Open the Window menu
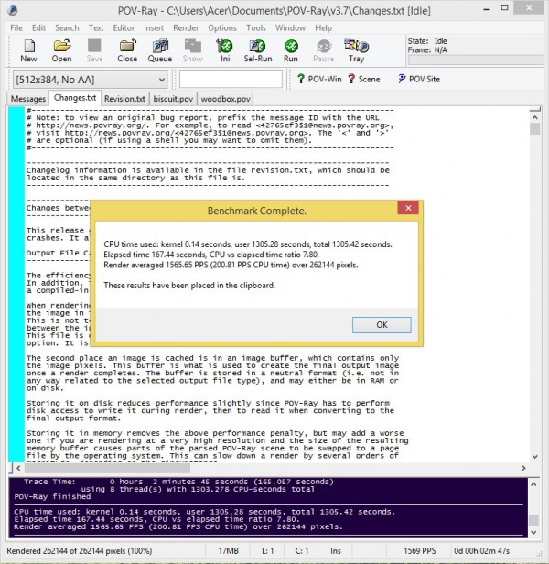549x564 pixels. (x=290, y=27)
